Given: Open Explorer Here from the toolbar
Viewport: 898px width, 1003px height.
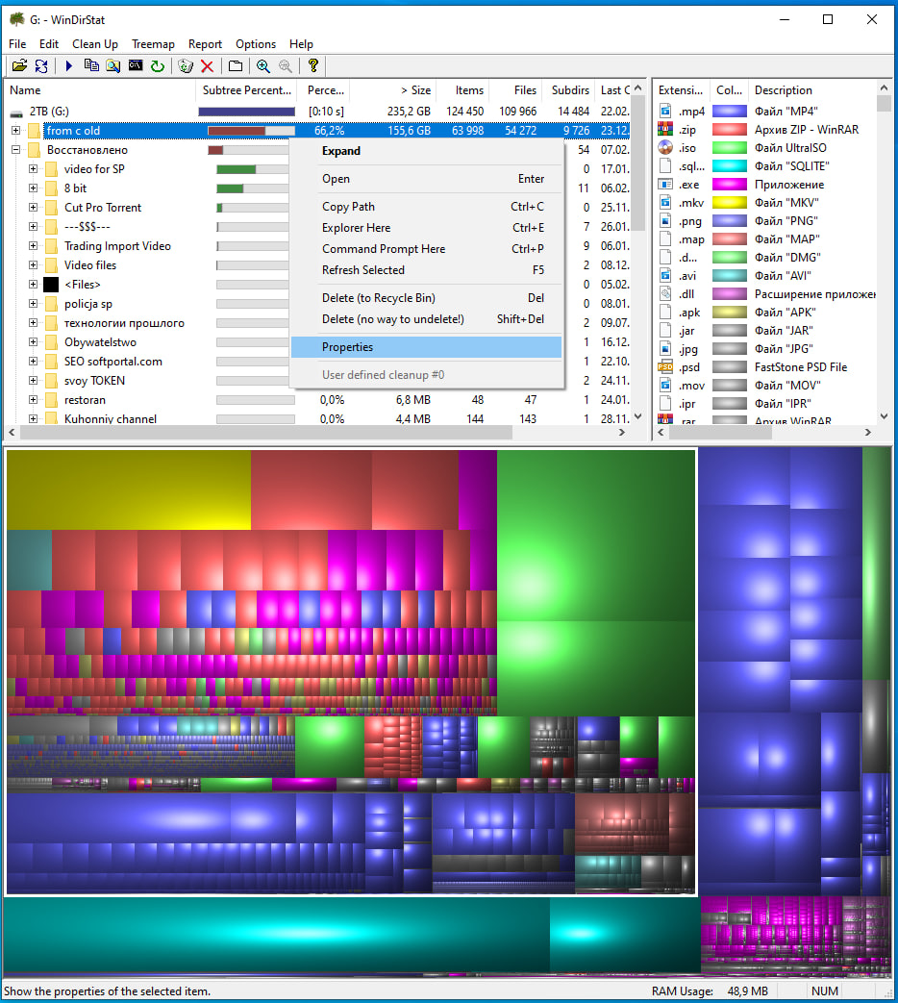Looking at the screenshot, I should [113, 66].
